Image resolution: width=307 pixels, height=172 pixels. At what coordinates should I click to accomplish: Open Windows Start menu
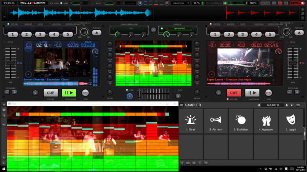click(3, 169)
